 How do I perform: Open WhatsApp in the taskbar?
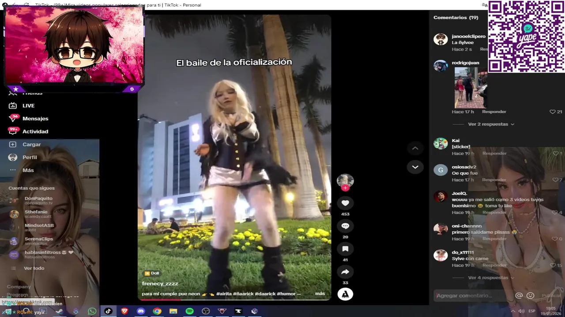point(92,311)
